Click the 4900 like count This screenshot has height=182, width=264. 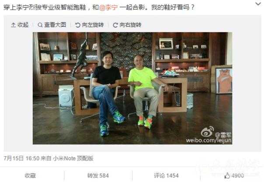pyautogui.click(x=238, y=175)
